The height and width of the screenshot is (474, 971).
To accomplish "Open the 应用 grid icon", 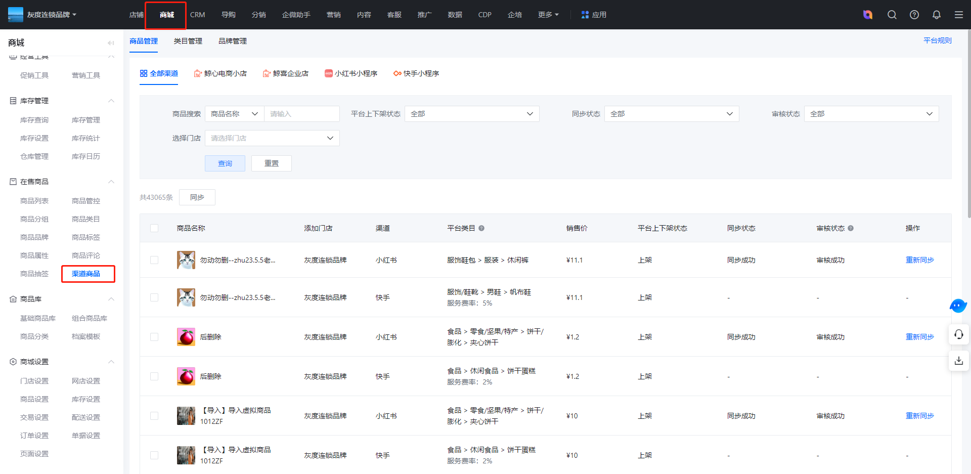I will point(585,15).
